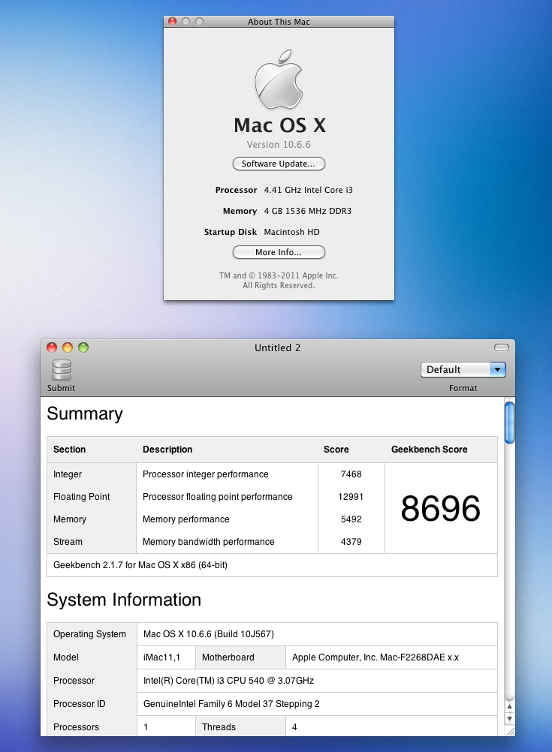Click the Summary heading
This screenshot has height=752, width=552.
pos(85,414)
